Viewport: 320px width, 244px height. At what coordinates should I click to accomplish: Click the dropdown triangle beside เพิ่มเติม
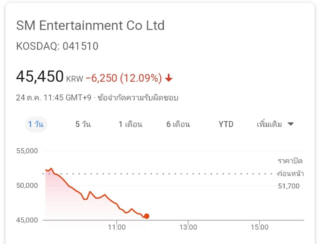click(x=290, y=124)
